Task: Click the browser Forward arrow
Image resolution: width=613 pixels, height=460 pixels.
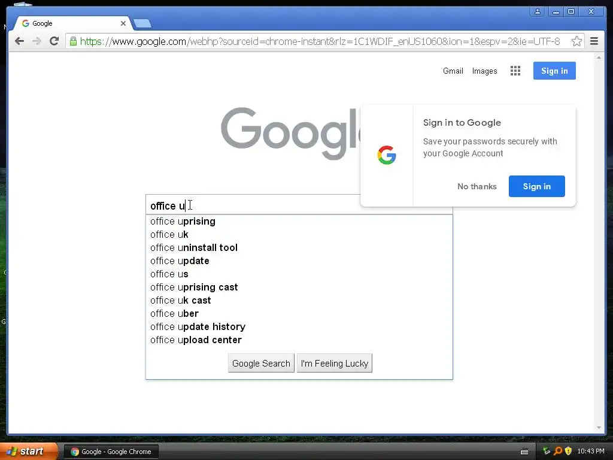Action: [37, 41]
